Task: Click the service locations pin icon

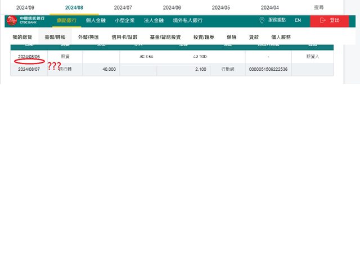Action: (x=262, y=20)
